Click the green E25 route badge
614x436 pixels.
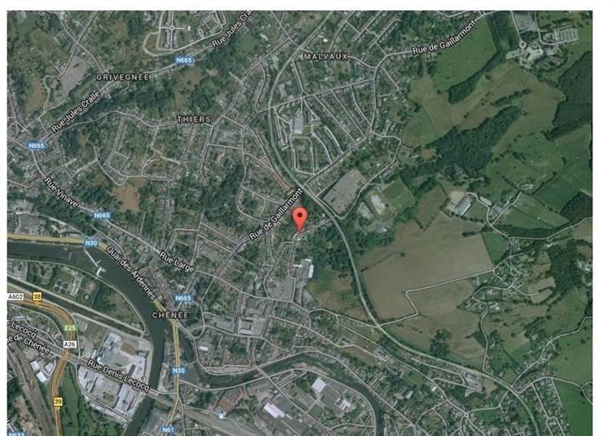pyautogui.click(x=70, y=327)
